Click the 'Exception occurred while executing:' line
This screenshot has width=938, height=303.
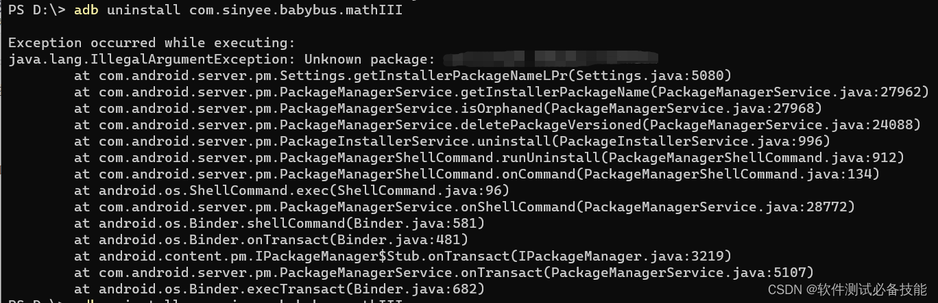pos(152,43)
